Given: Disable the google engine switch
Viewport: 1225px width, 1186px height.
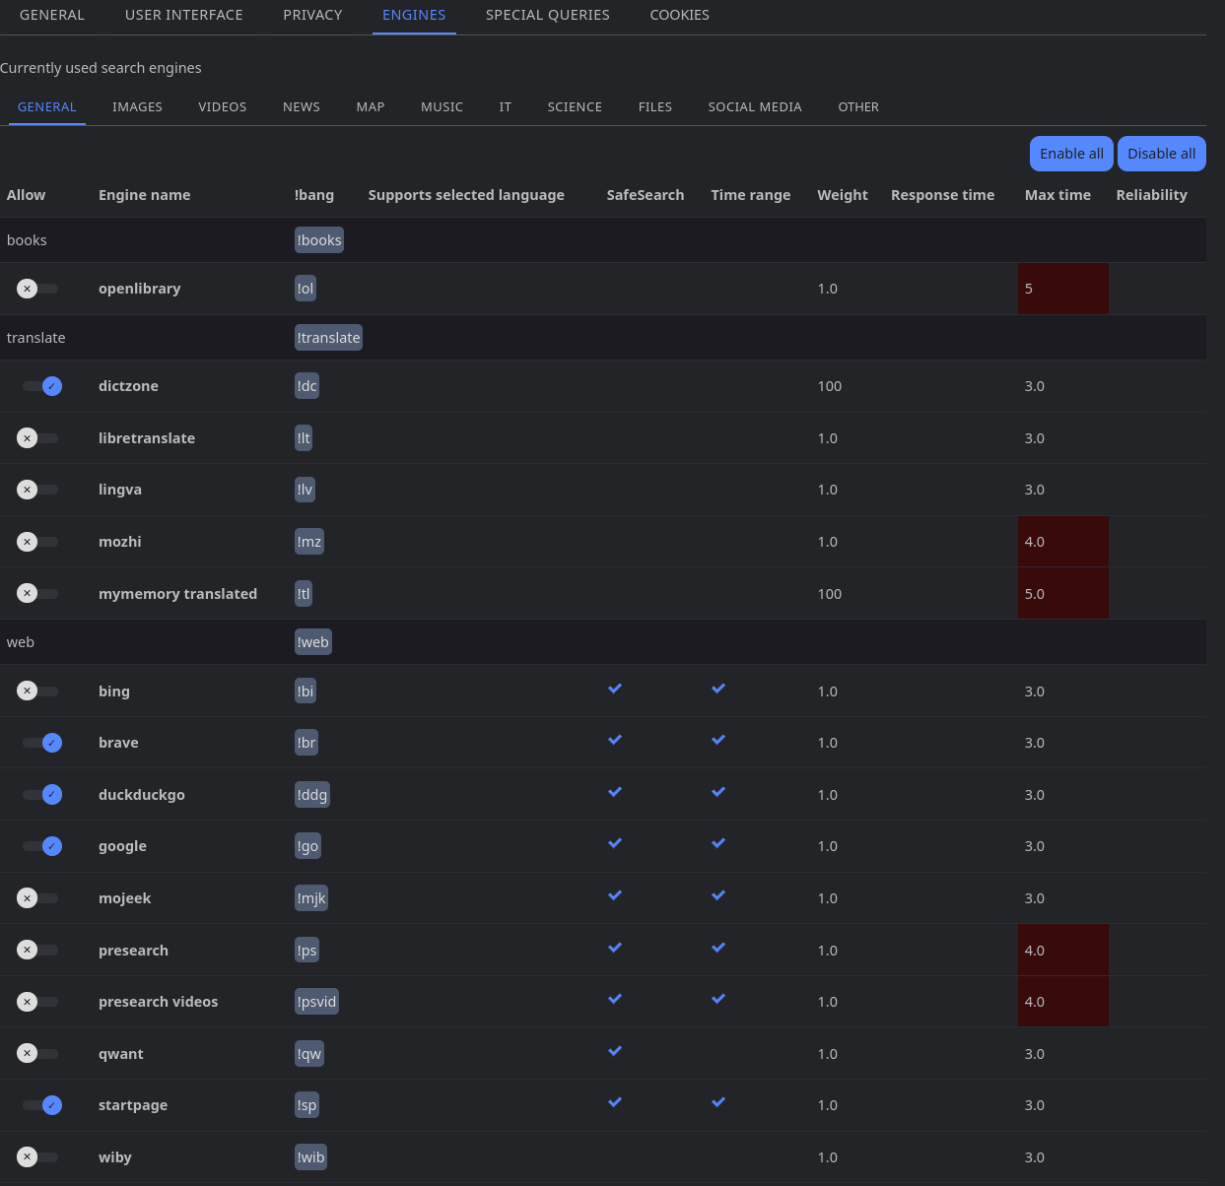Looking at the screenshot, I should point(42,846).
